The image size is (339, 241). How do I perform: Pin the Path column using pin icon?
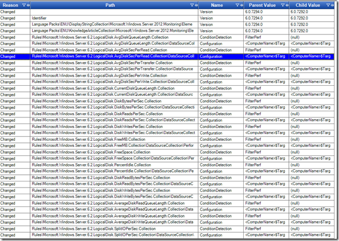[196, 5]
